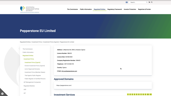The image size is (171, 96).
Task: Open List of Approved Domains sidebar item
Action: (32, 69)
